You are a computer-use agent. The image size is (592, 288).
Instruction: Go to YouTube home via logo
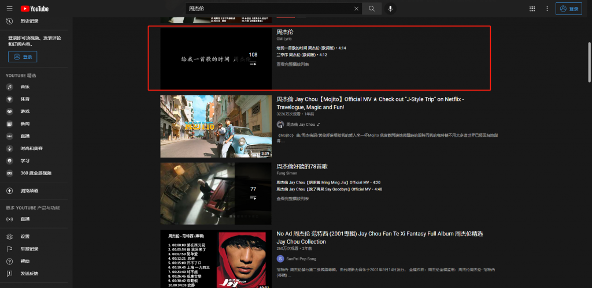point(34,9)
